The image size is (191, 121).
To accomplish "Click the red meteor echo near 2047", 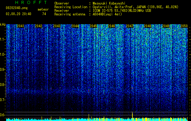I will [132, 88].
